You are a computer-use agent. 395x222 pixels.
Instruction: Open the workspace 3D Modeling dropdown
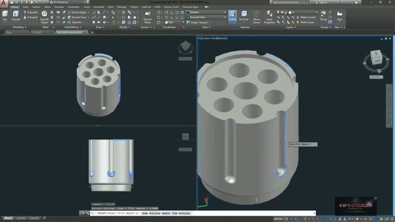68,2
